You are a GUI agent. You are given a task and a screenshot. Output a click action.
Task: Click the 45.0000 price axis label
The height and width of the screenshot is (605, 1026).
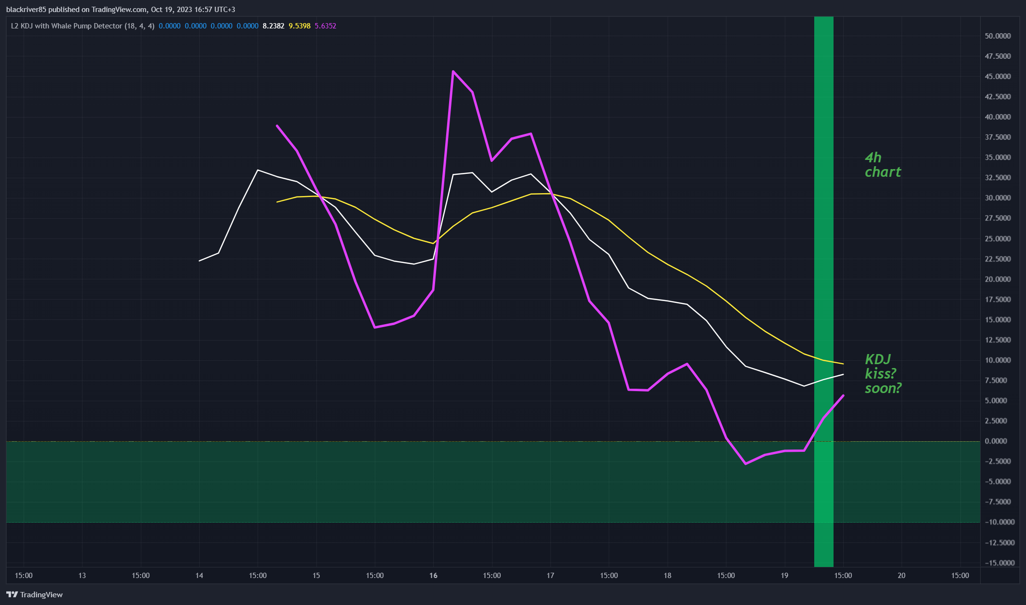pos(998,77)
